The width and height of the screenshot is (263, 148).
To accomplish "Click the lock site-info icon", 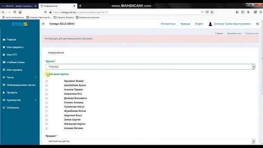I will [x=50, y=12].
